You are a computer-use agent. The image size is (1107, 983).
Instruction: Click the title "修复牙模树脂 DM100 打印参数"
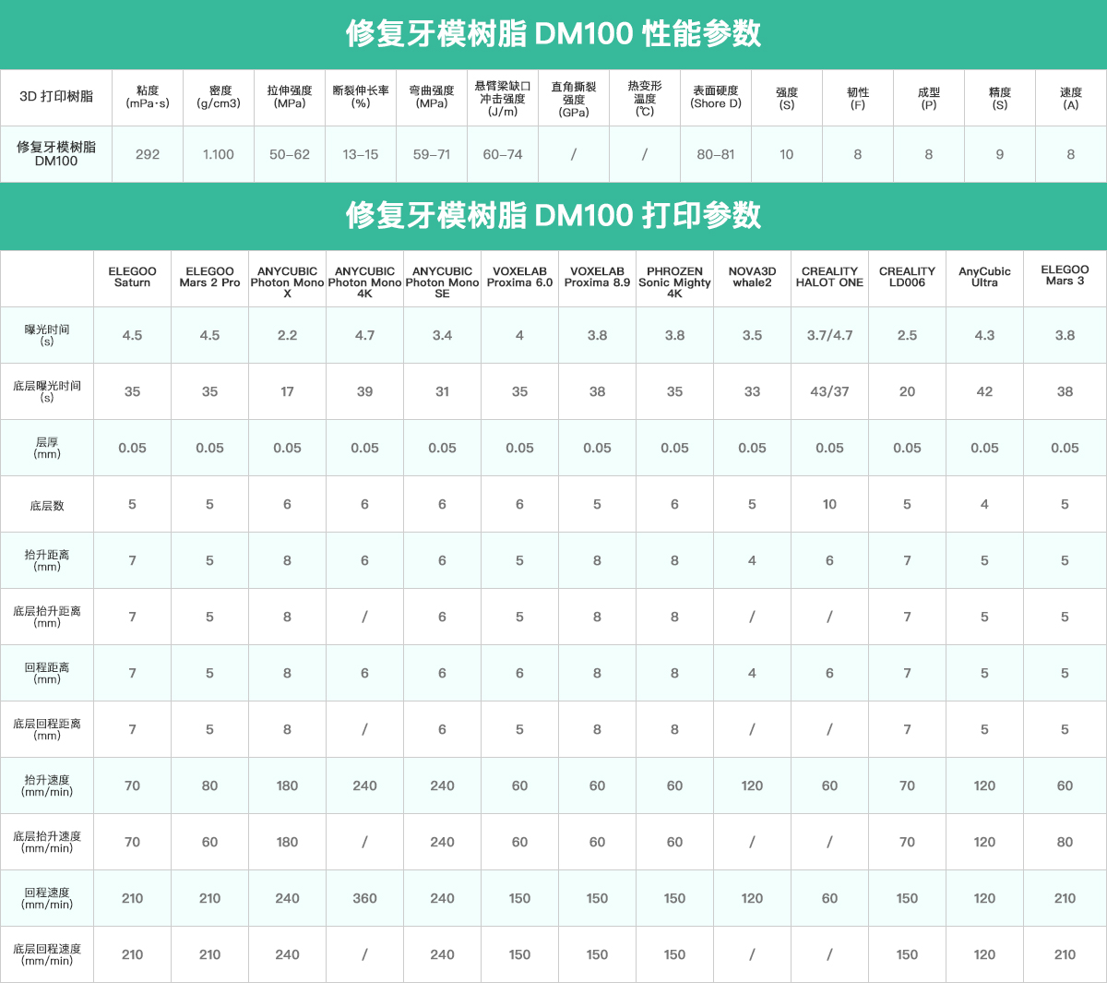point(553,215)
